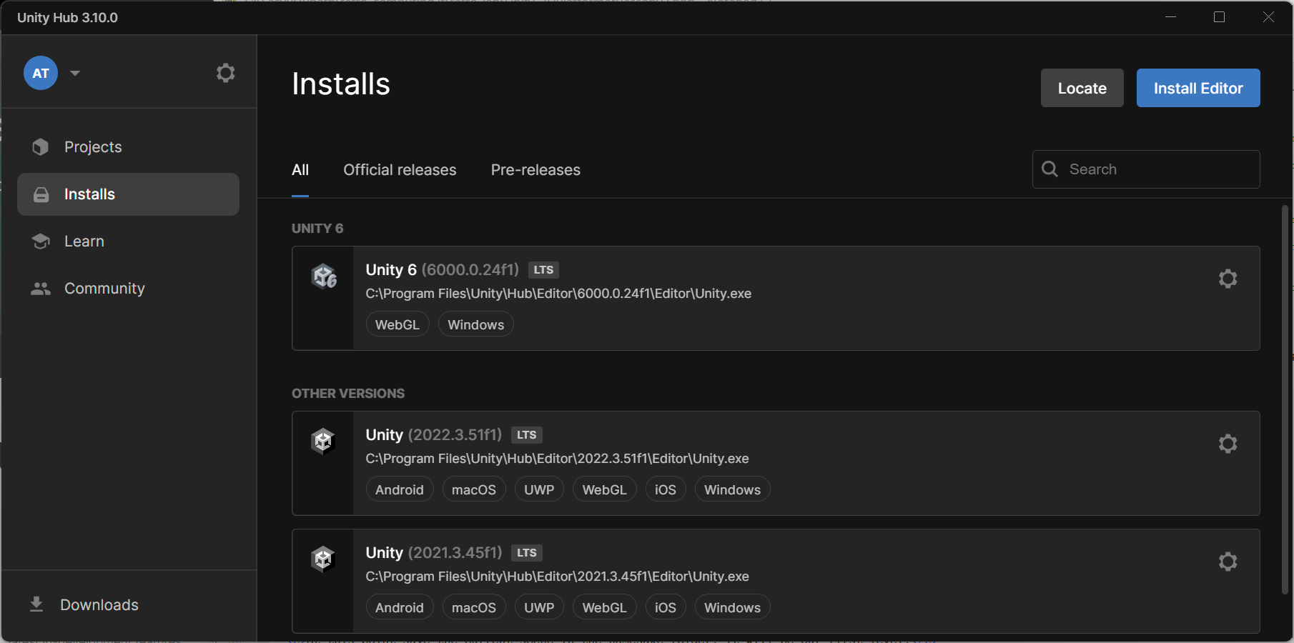Click the Install Editor button
This screenshot has width=1294, height=643.
point(1197,88)
